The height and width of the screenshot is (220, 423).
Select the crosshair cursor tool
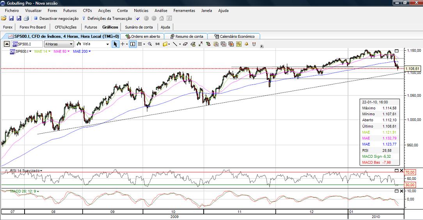pyautogui.click(x=123, y=44)
